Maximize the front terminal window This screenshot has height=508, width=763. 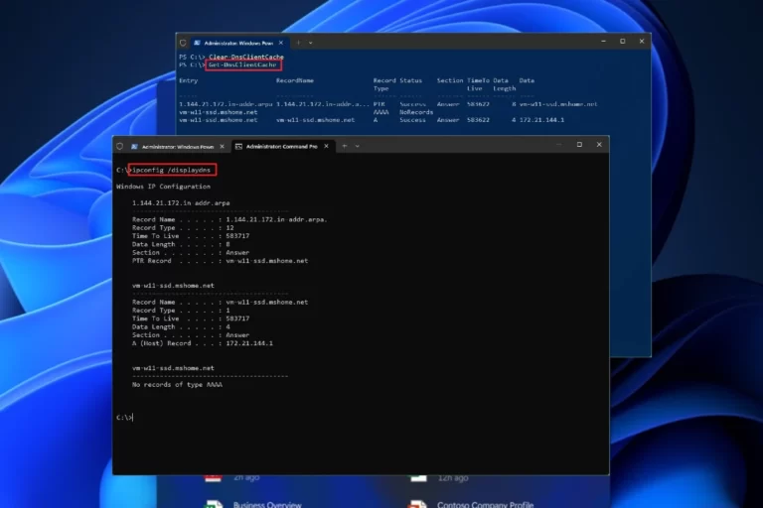579,145
